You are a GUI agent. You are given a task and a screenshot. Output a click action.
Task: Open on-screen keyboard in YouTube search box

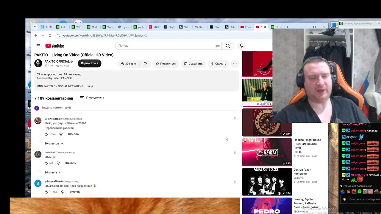[x=218, y=46]
